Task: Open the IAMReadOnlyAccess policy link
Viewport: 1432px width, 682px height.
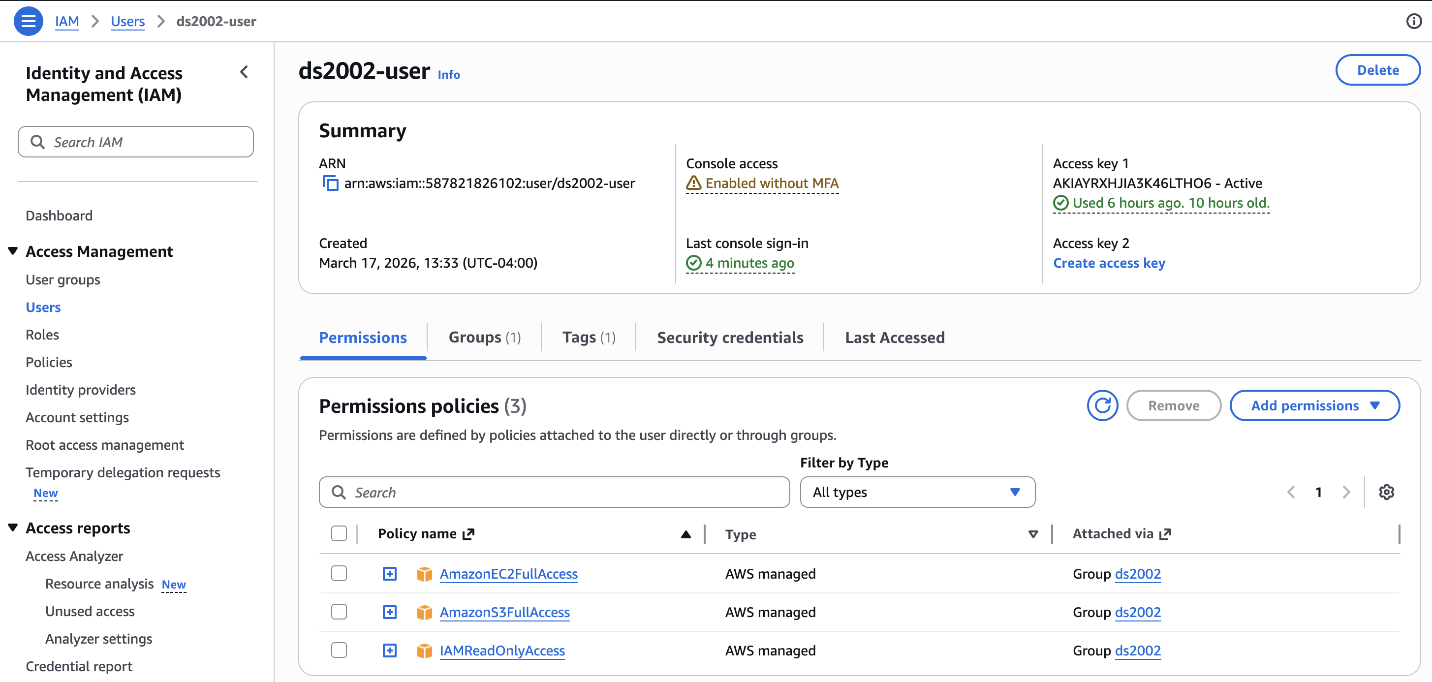Action: (502, 651)
